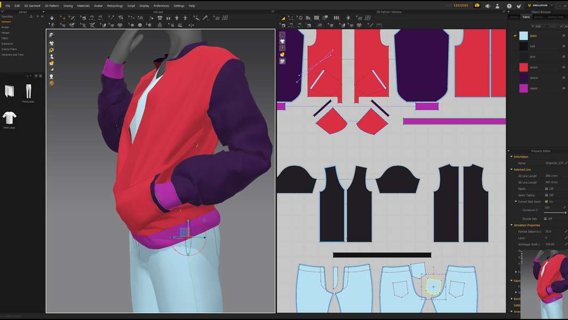Image resolution: width=568 pixels, height=320 pixels.
Task: Click the yellow texture icon in 2D window sidebar
Action: (x=282, y=54)
